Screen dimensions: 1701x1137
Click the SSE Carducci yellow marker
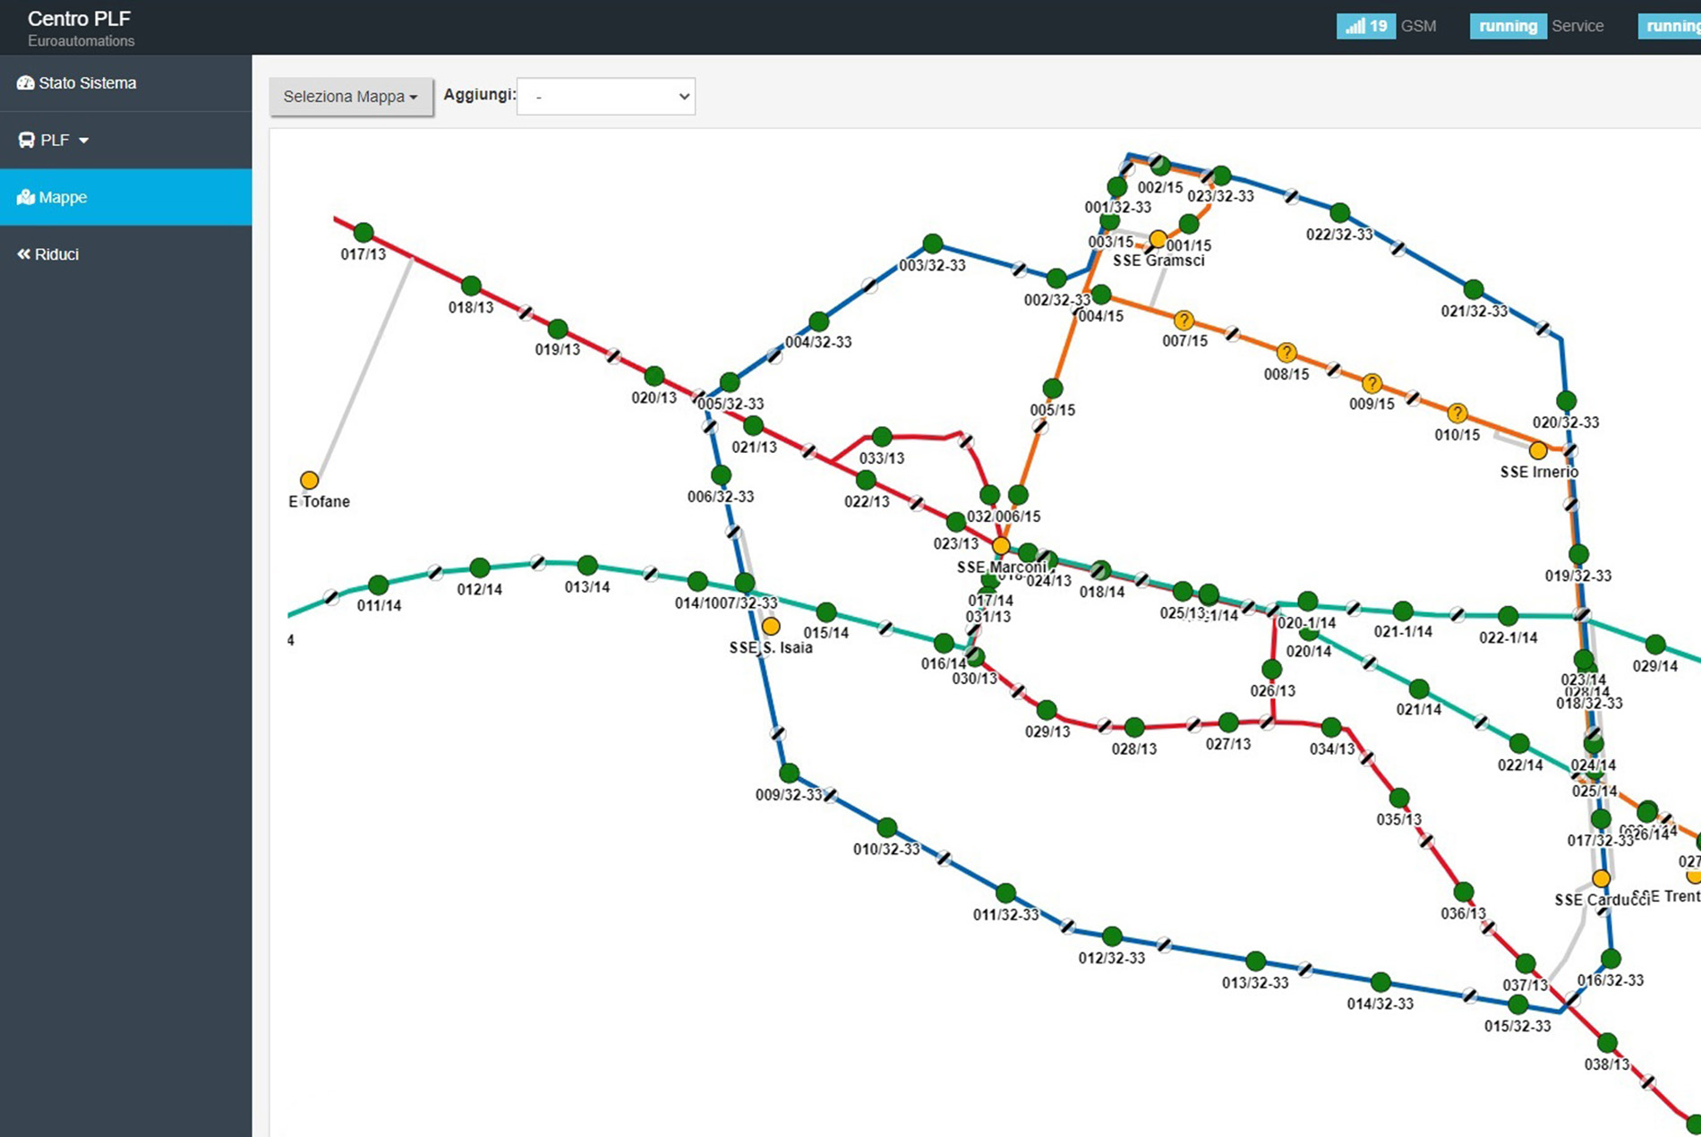point(1601,878)
